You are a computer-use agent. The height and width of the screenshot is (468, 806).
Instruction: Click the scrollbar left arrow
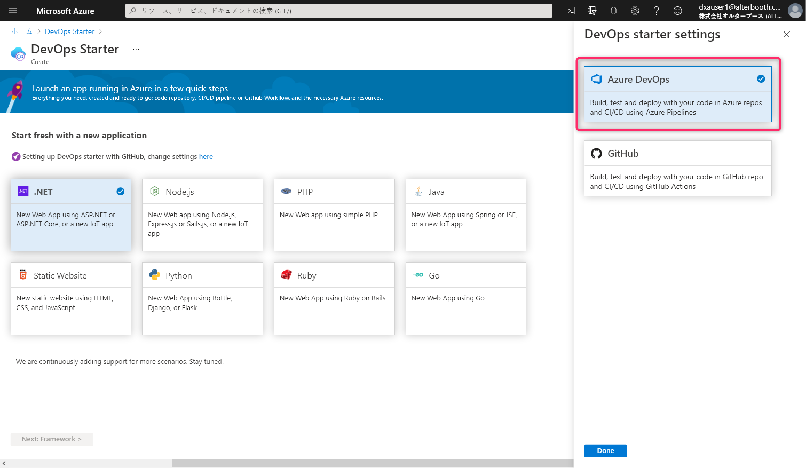click(4, 463)
